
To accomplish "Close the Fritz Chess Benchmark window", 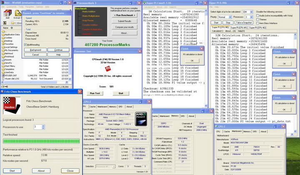I will [x=80, y=92].
